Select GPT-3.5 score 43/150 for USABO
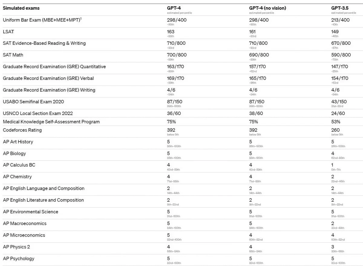The width and height of the screenshot is (363, 266). tap(339, 102)
